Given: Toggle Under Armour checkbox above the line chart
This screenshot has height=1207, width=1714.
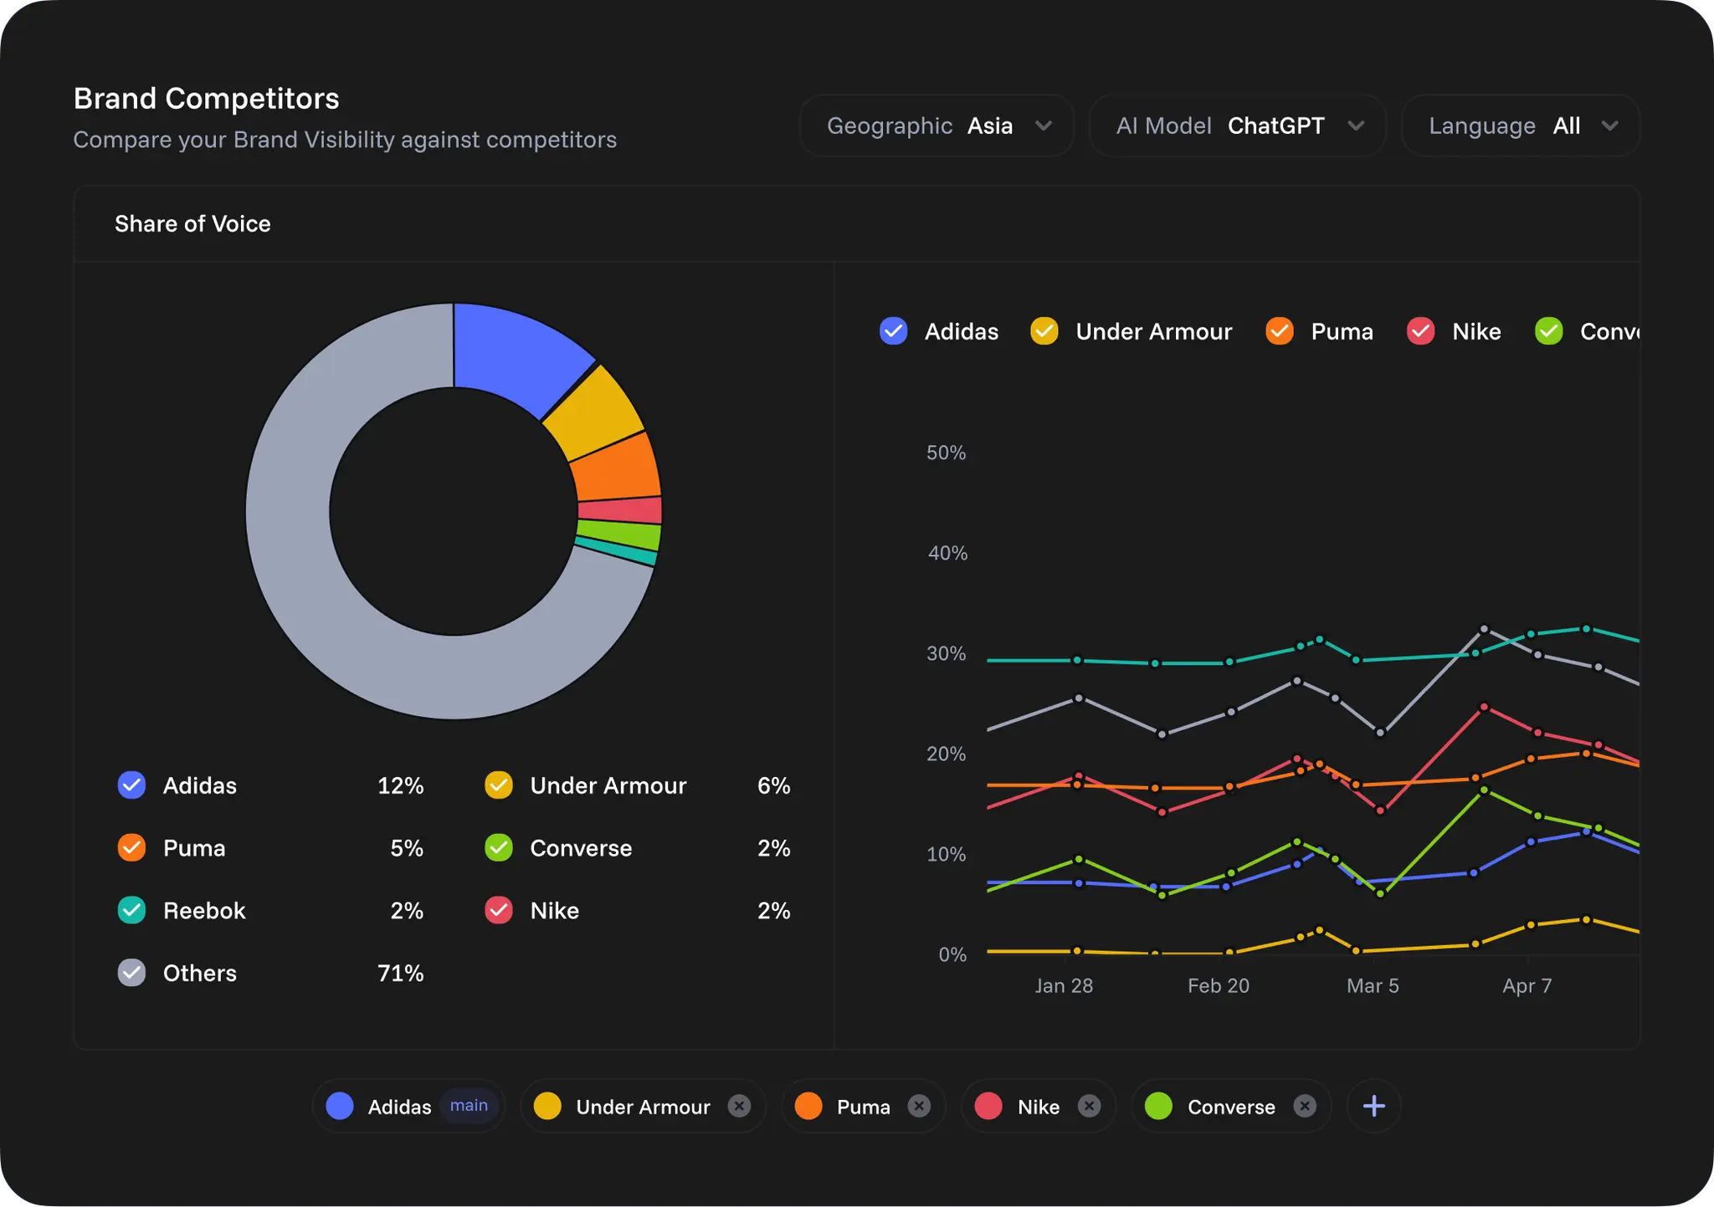Looking at the screenshot, I should pos(1044,331).
